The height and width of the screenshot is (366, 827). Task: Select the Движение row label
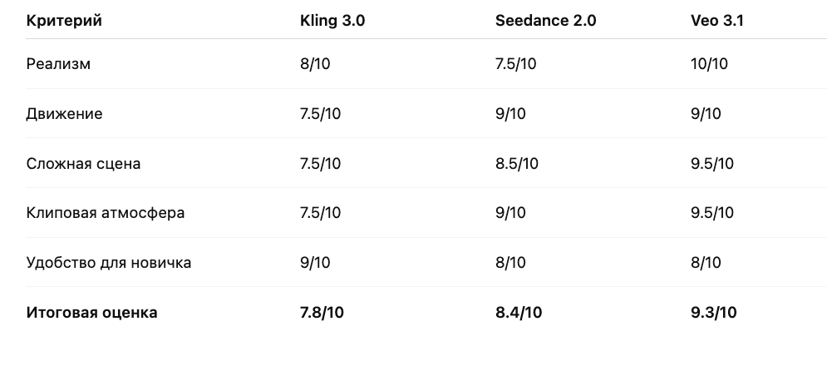(x=64, y=114)
